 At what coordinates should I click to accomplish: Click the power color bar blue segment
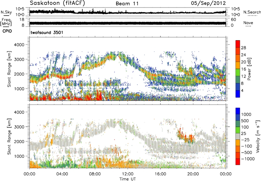pyautogui.click(x=238, y=94)
